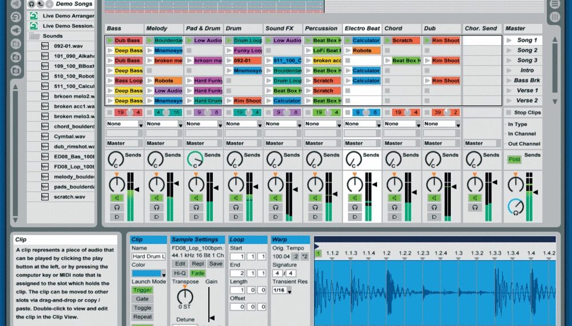Viewport: 572px width, 326px height.
Task: Open the Transient Res 1/16 dropdown
Action: tap(281, 291)
